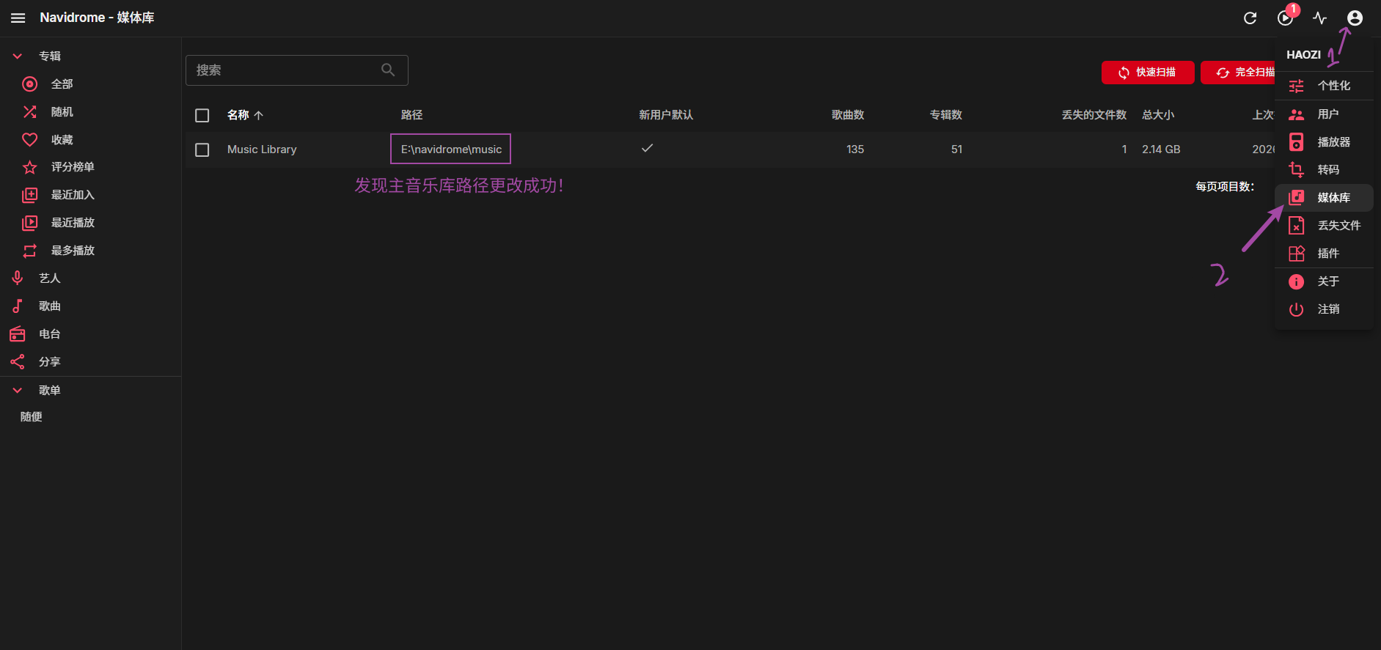Viewport: 1381px width, 650px height.
Task: Open 个性化 in user menu
Action: point(1324,86)
